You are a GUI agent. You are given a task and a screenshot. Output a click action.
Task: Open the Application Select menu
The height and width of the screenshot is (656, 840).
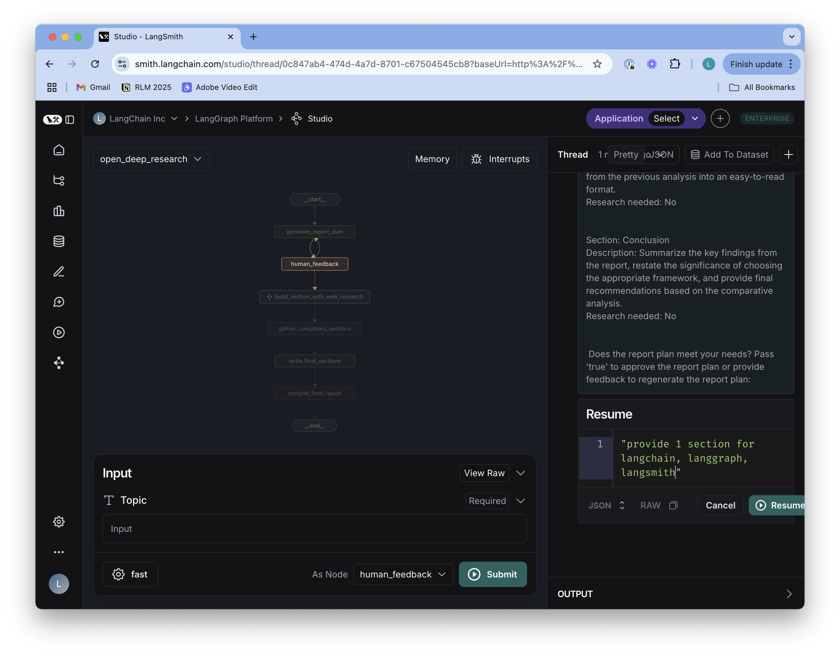(666, 118)
